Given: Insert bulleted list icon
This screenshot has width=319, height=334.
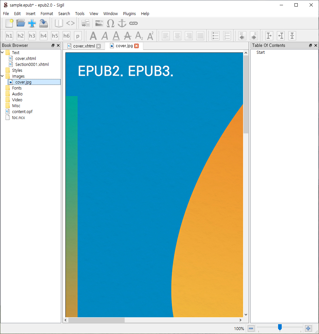Looking at the screenshot, I should coord(215,36).
